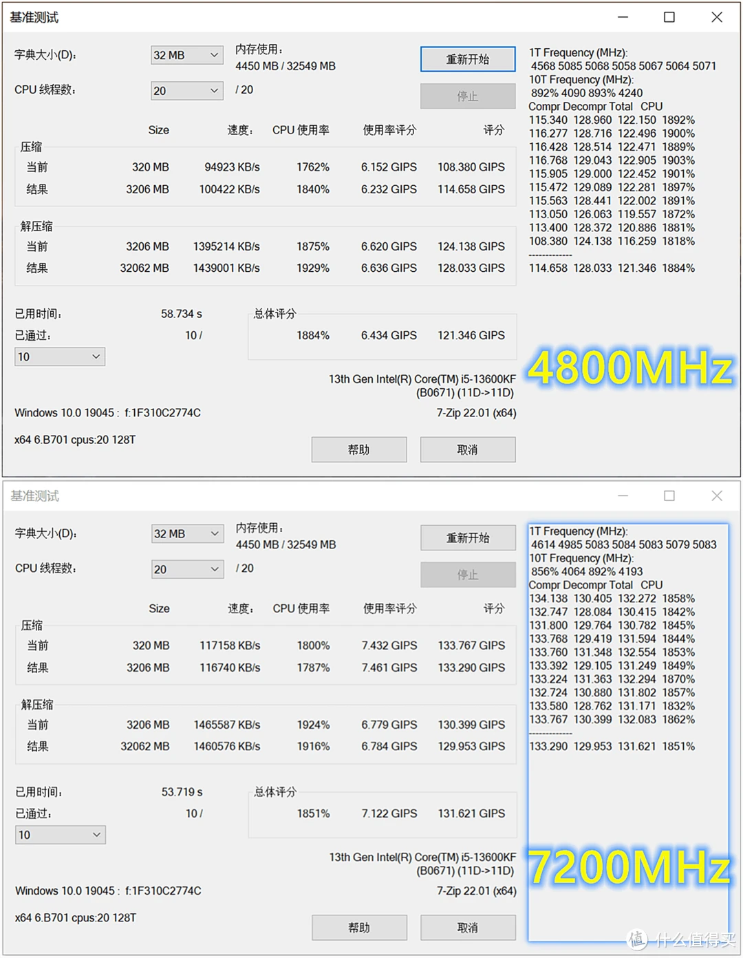The height and width of the screenshot is (958, 743).
Task: Open dictionary size dropdown in the 4800MHz window
Action: (x=186, y=55)
